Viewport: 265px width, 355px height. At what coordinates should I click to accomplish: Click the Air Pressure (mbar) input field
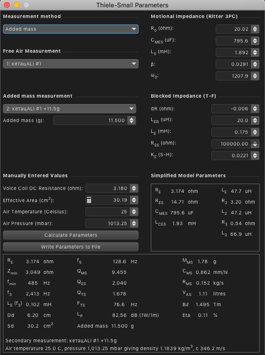tap(108, 224)
